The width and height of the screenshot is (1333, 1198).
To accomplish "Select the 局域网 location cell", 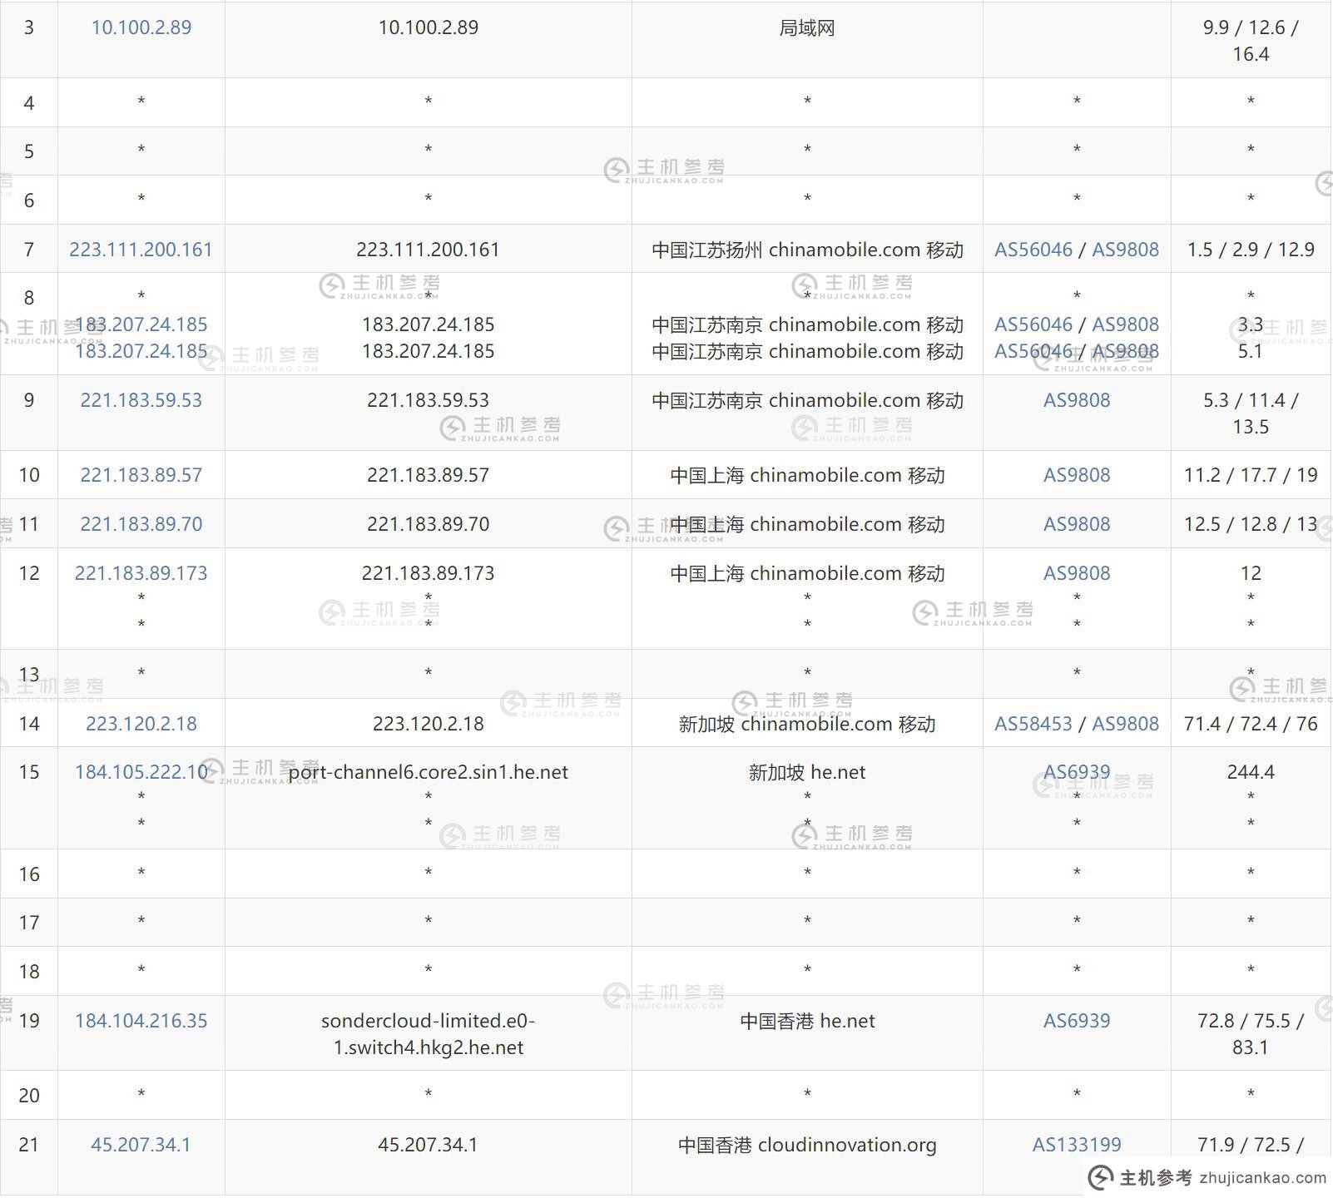I will (x=807, y=27).
